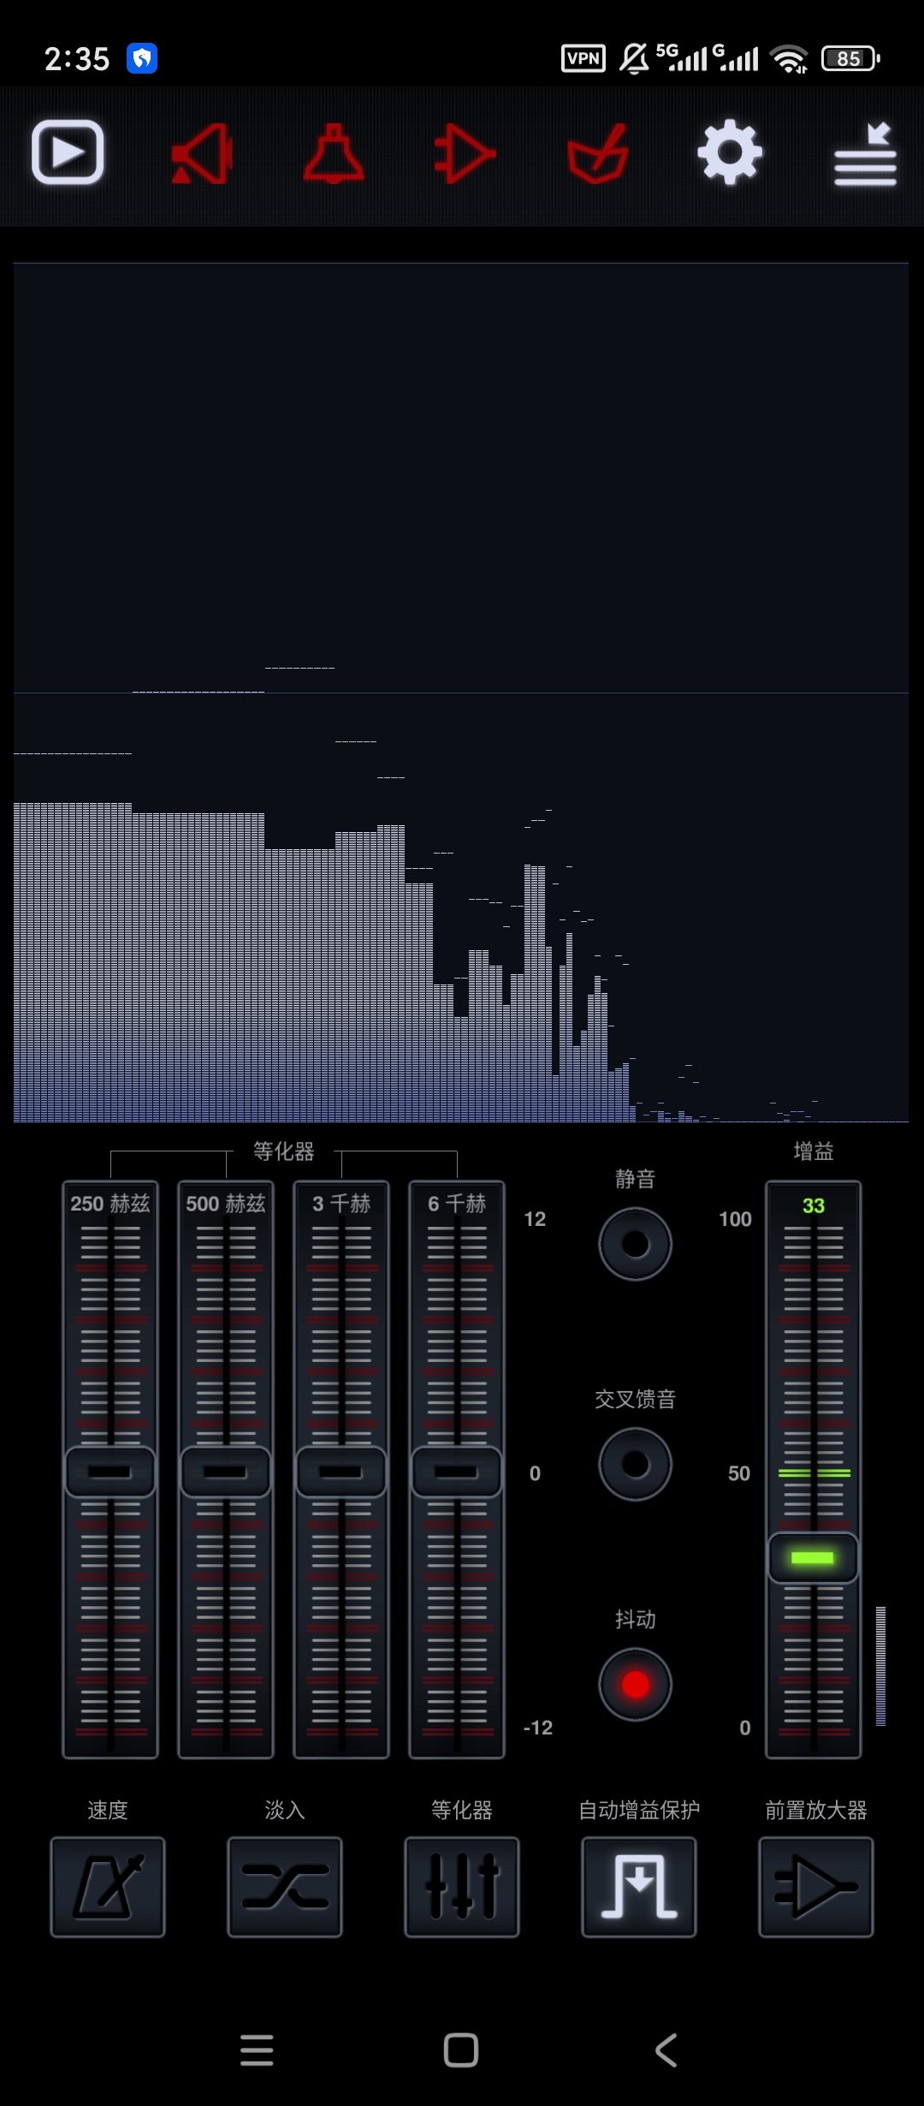The width and height of the screenshot is (924, 2106).
Task: Open settings with the gear icon
Action: coord(730,153)
